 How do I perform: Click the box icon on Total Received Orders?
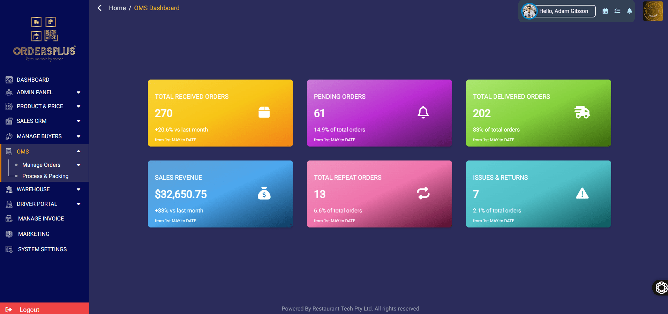click(264, 112)
